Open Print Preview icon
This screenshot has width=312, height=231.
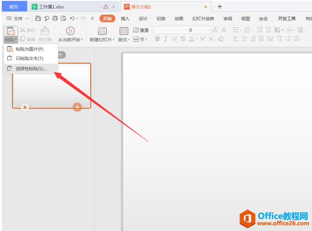(63, 19)
